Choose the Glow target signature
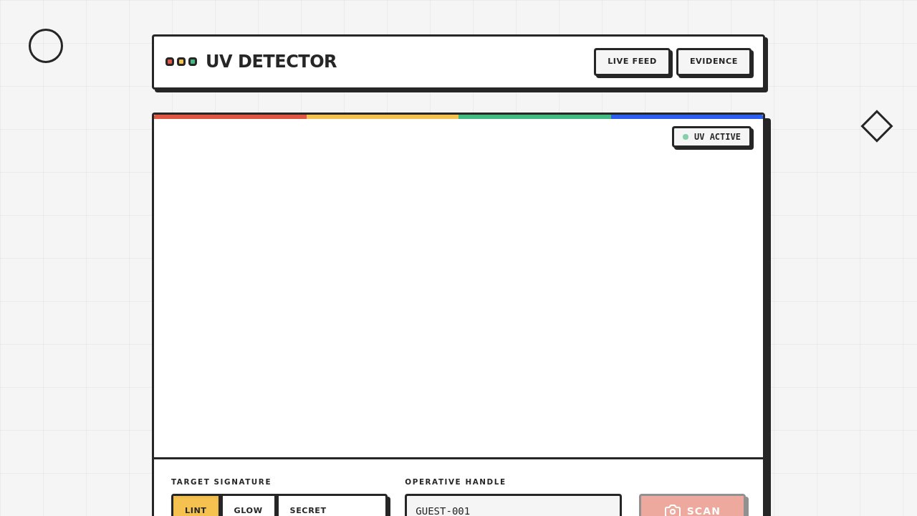917x516 pixels. pyautogui.click(x=248, y=506)
